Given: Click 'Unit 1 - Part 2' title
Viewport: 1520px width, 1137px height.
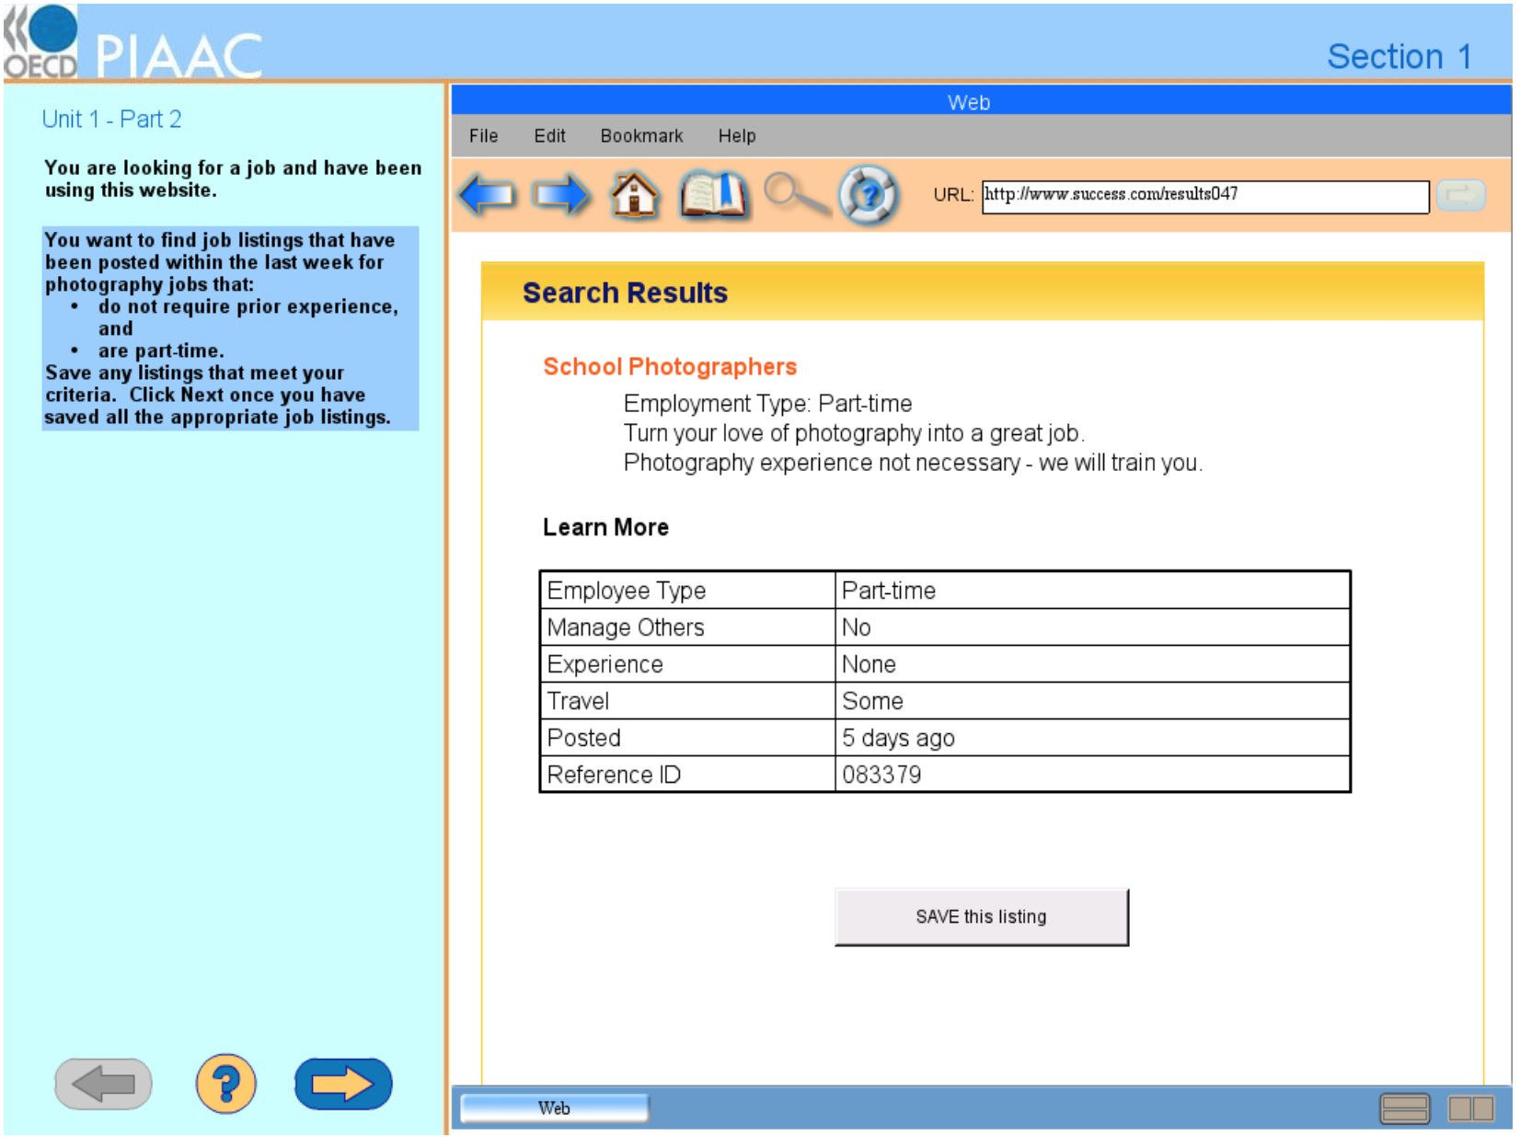Looking at the screenshot, I should (x=111, y=120).
